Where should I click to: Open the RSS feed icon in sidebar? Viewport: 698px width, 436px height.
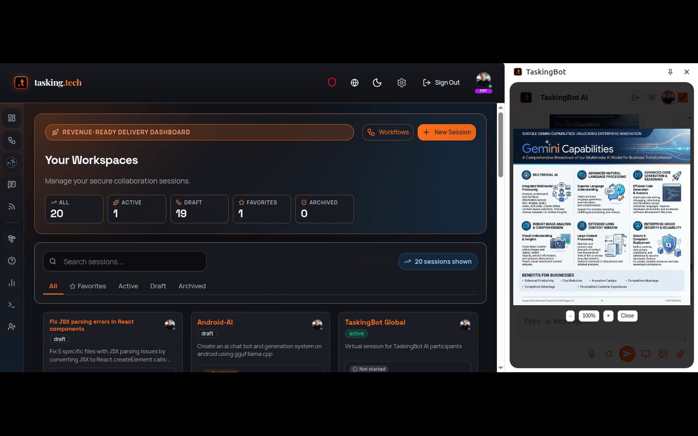pos(12,207)
